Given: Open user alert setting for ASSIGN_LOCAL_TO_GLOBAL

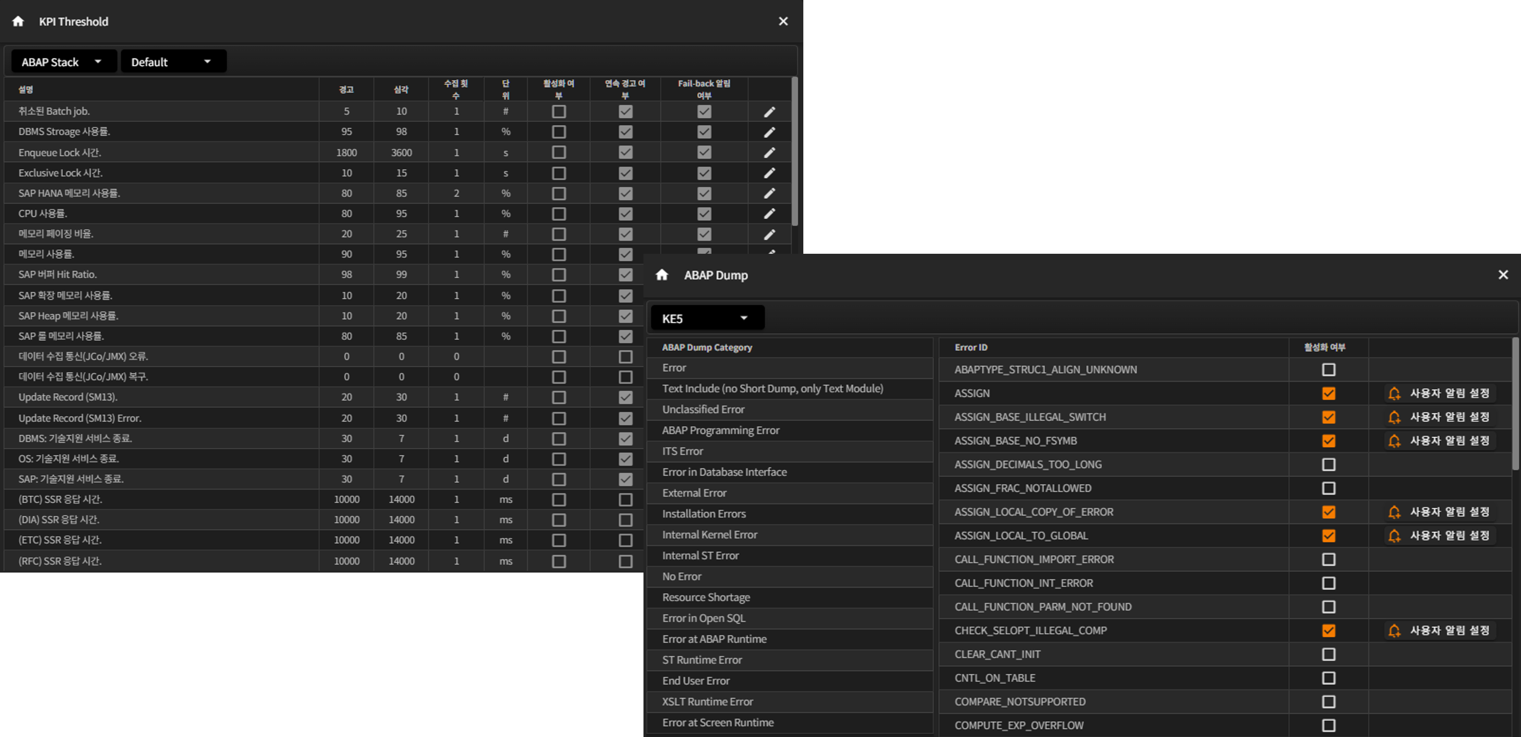Looking at the screenshot, I should coord(1439,535).
